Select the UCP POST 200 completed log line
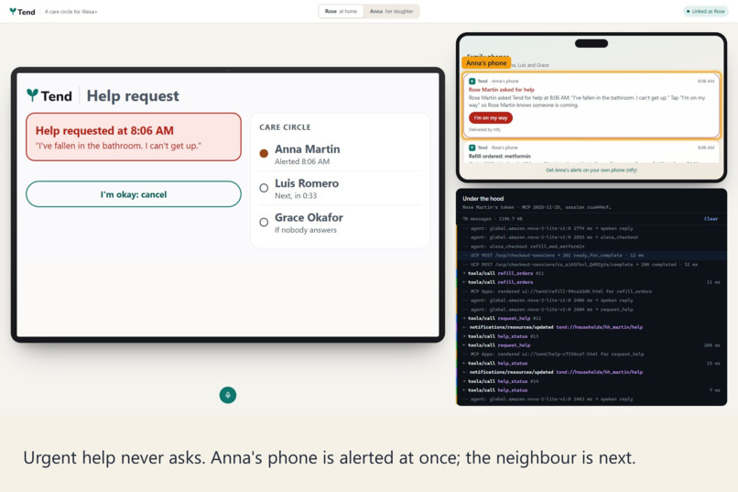The width and height of the screenshot is (738, 492). [591, 264]
